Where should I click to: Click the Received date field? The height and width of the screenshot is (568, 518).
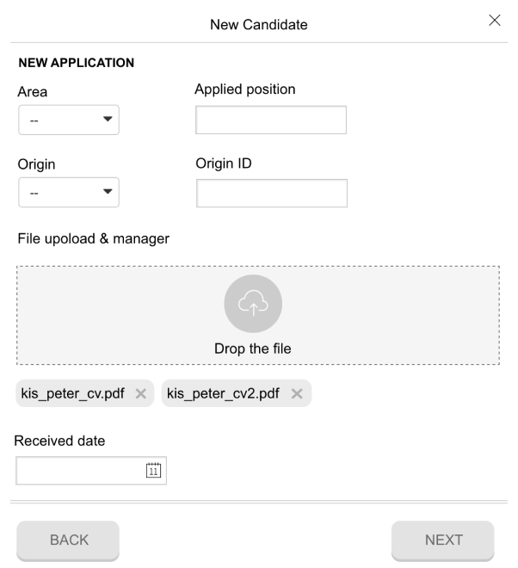pyautogui.click(x=91, y=471)
